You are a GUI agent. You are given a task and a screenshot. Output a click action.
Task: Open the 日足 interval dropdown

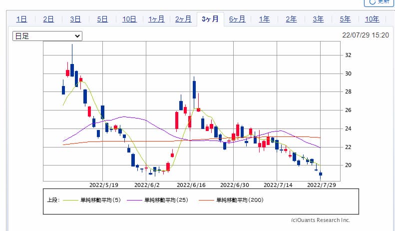click(47, 36)
